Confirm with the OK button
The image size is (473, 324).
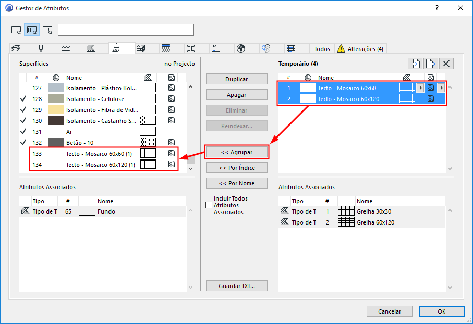pos(441,311)
